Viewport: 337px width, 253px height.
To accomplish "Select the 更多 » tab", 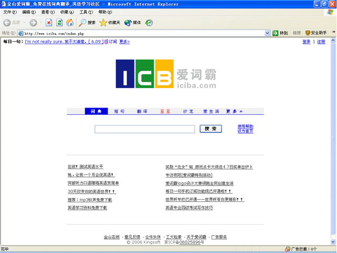I will pyautogui.click(x=234, y=111).
